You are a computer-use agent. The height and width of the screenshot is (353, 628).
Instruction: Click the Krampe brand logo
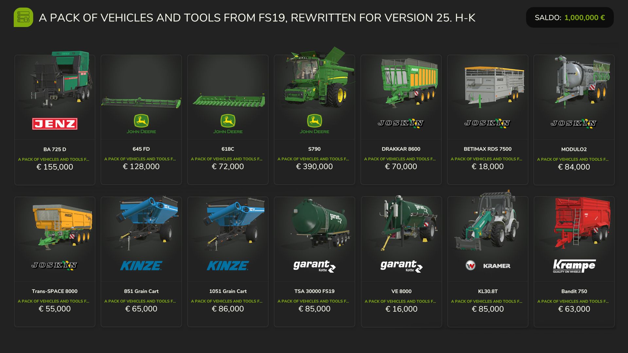(574, 266)
